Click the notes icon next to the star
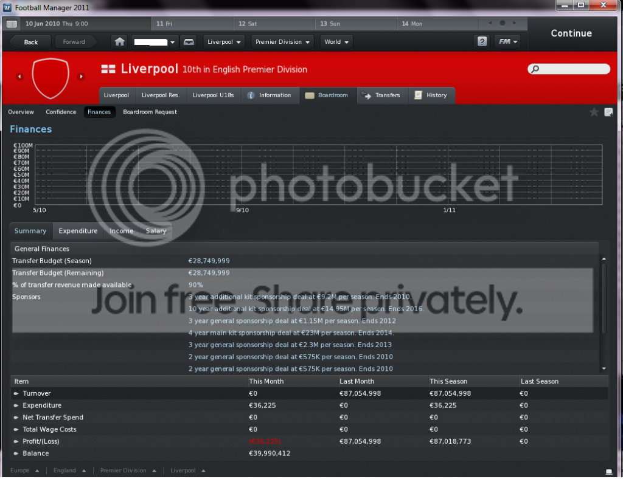623x479 pixels. (608, 112)
